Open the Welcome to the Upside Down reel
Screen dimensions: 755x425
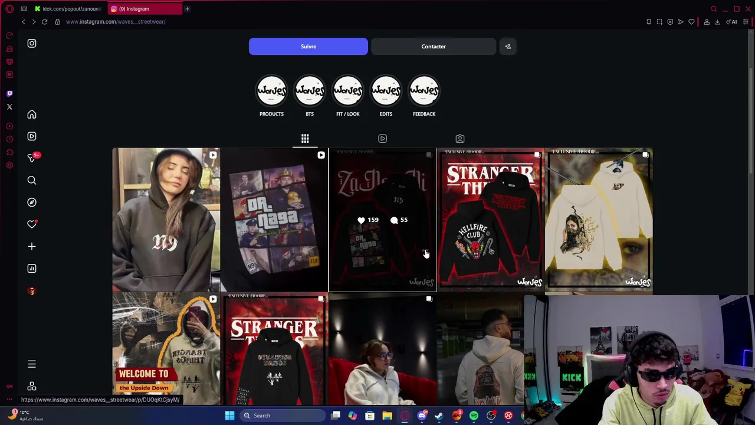pos(166,349)
